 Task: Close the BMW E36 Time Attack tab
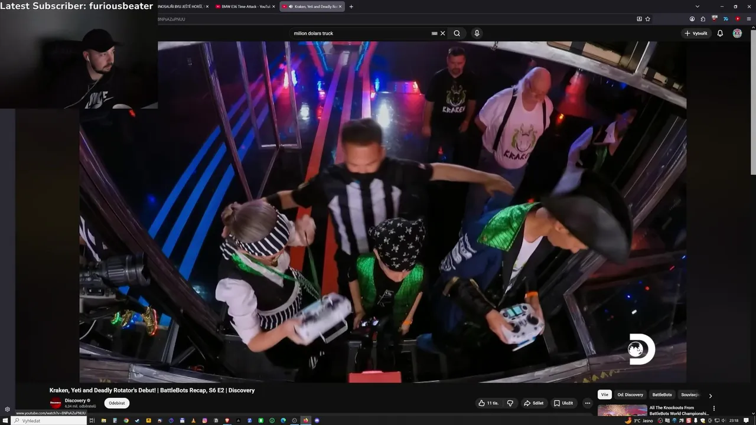273,6
